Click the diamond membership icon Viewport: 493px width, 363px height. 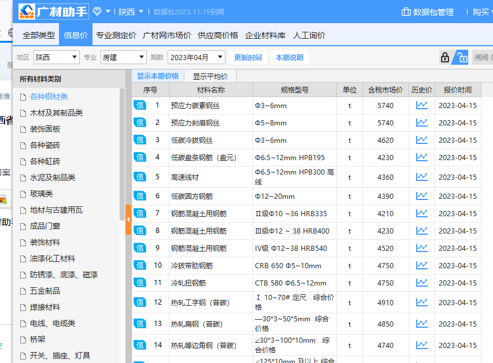[x=97, y=12]
